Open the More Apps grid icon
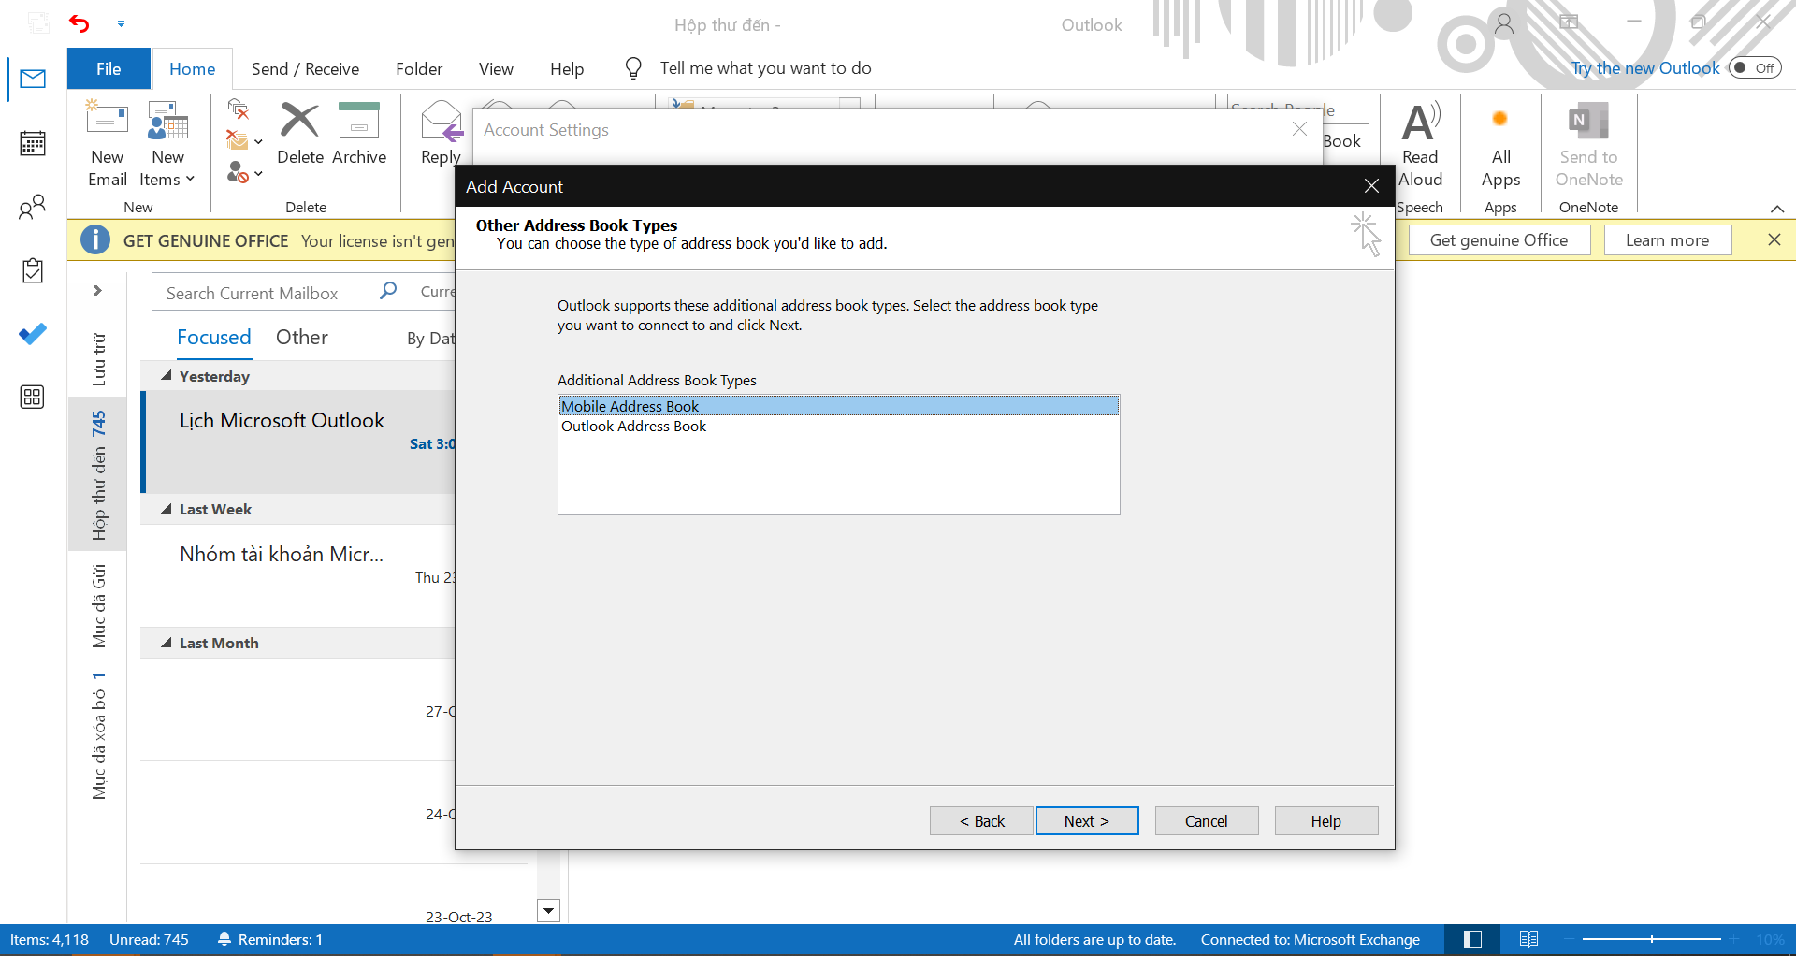The width and height of the screenshot is (1796, 956). (x=33, y=398)
